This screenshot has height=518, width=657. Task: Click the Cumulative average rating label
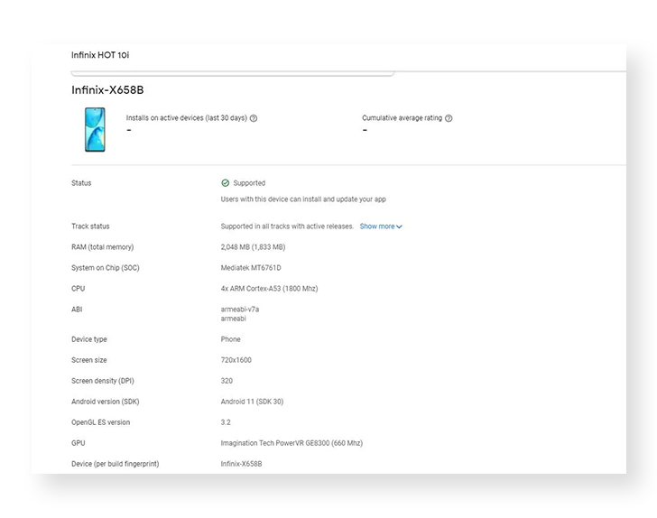click(403, 118)
